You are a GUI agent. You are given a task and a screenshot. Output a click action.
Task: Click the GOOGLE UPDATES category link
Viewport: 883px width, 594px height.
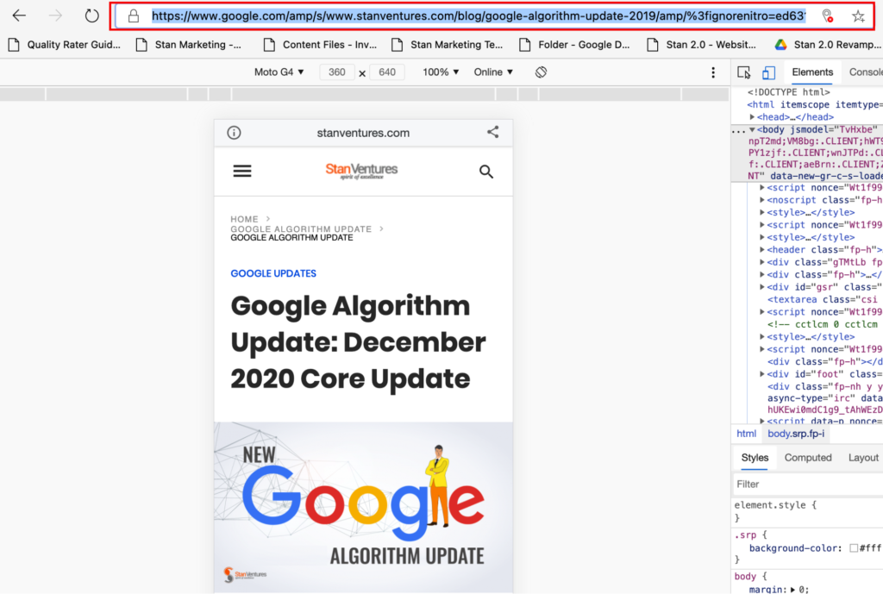click(x=273, y=273)
